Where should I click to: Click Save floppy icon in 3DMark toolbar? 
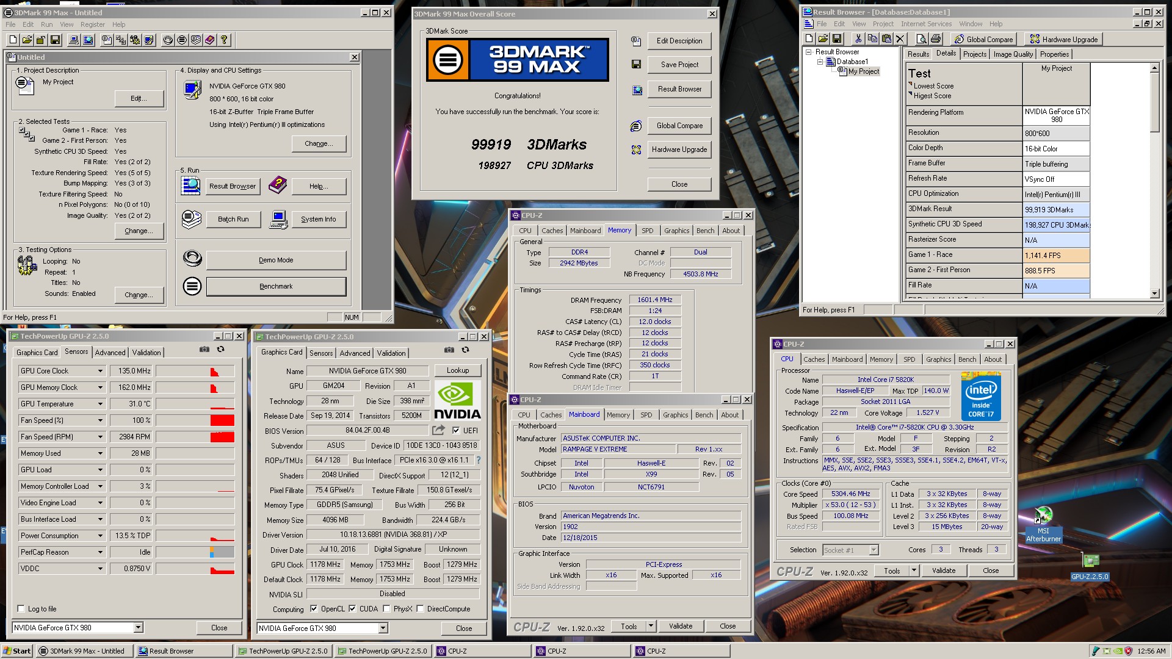[x=55, y=40]
